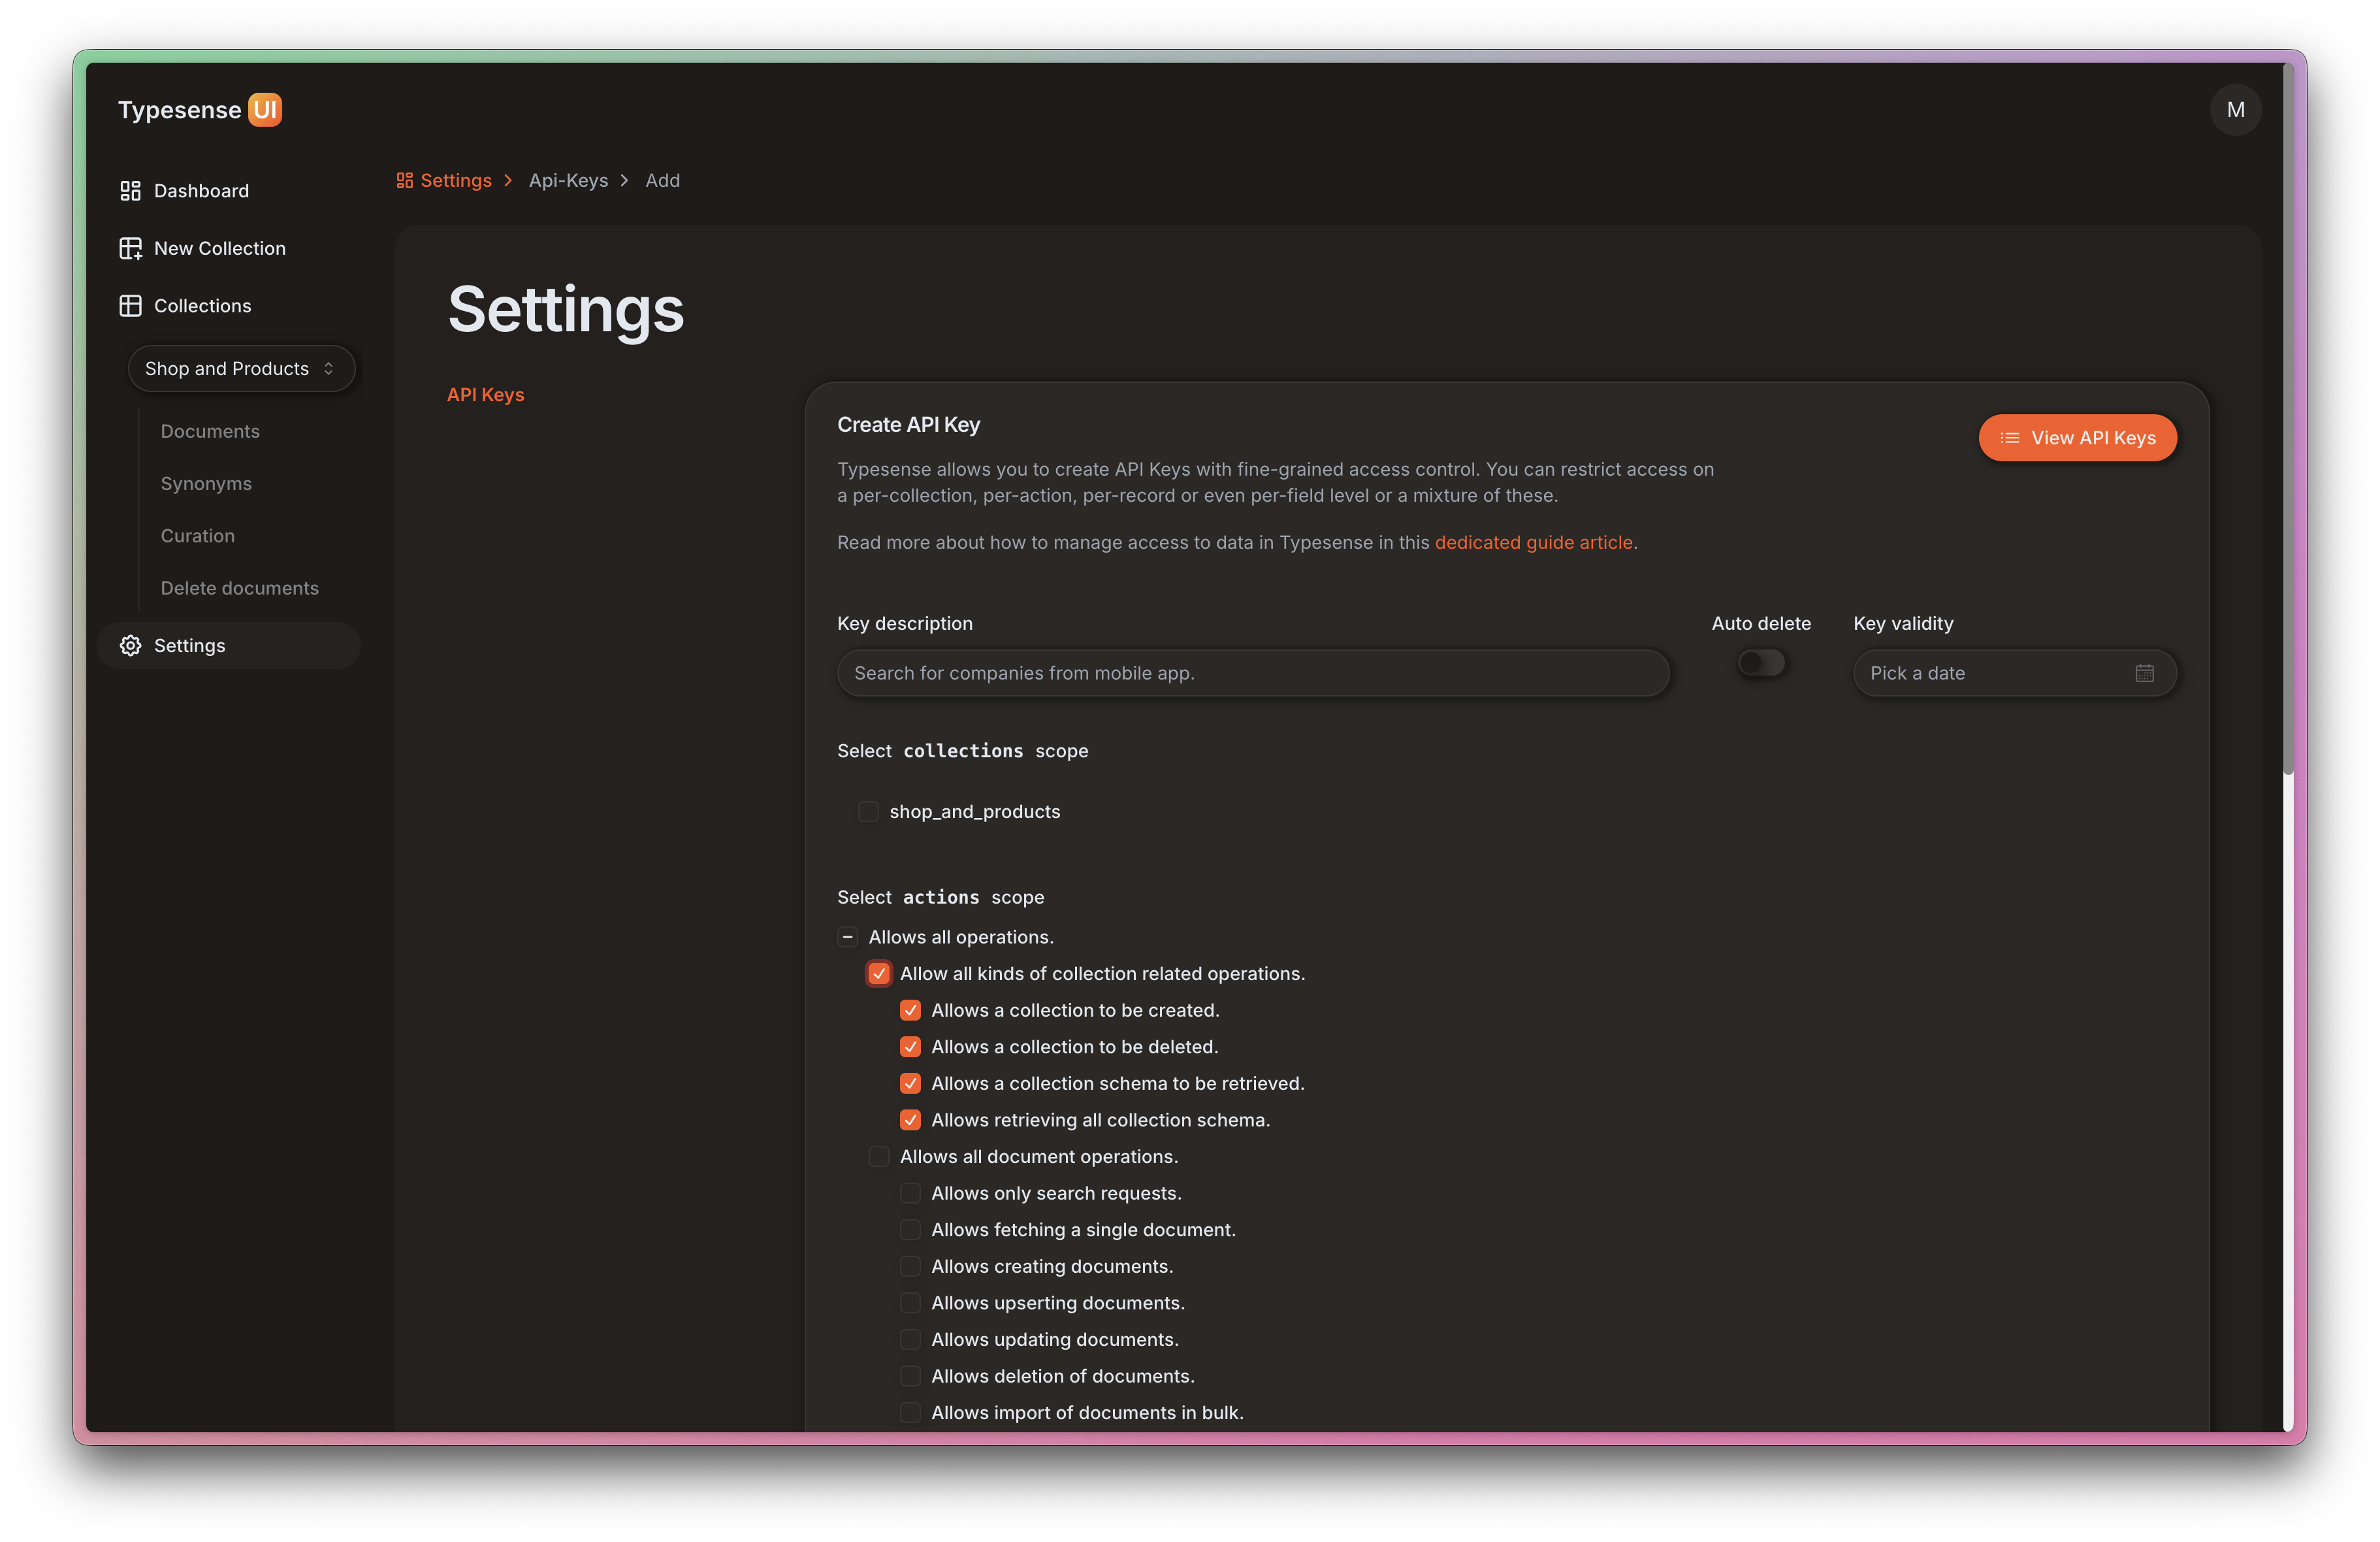The height and width of the screenshot is (1542, 2380).
Task: Open Synonyms in the sidebar
Action: [x=206, y=484]
